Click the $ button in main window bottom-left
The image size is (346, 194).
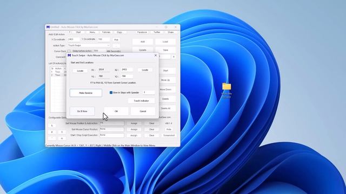point(52,126)
